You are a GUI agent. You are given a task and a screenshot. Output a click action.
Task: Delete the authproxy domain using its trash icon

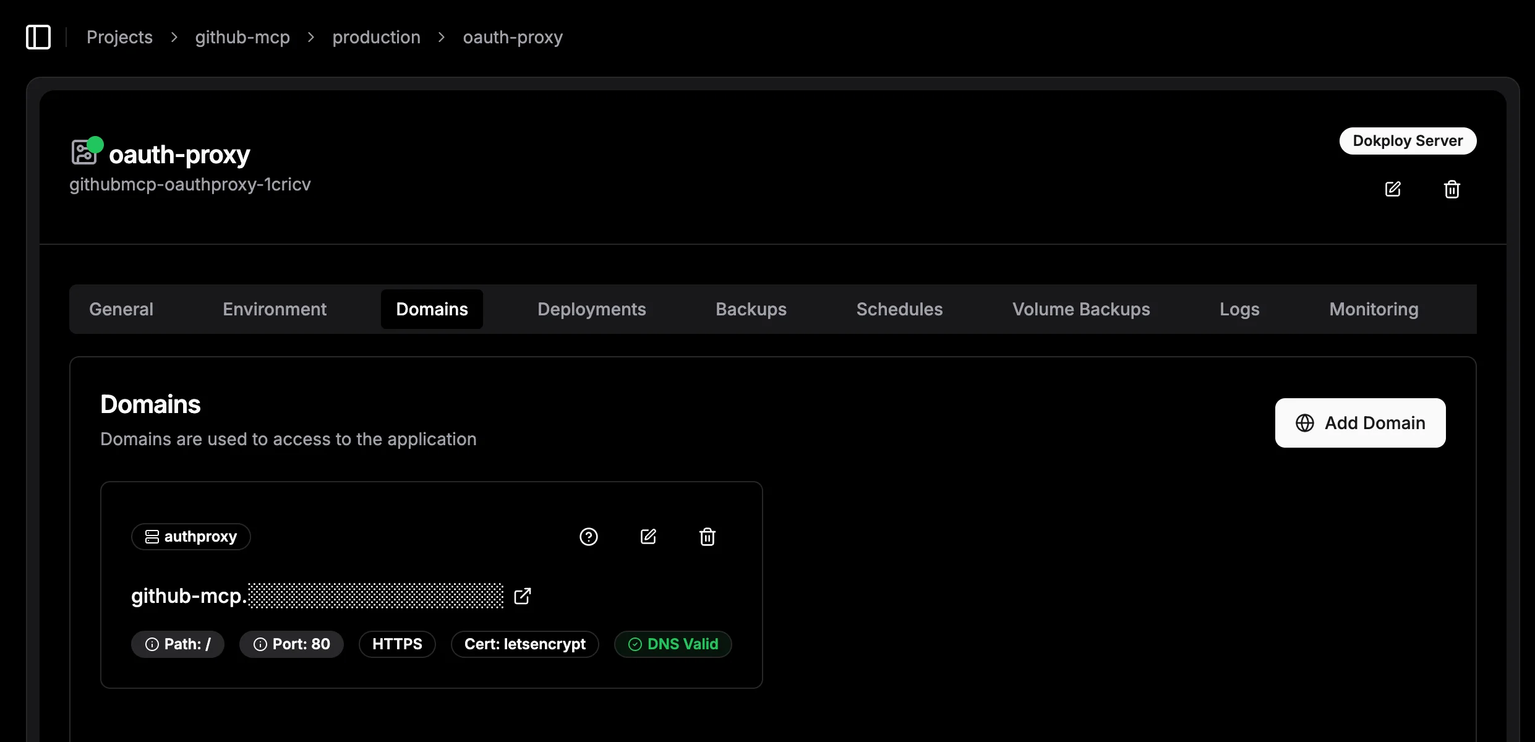coord(707,537)
